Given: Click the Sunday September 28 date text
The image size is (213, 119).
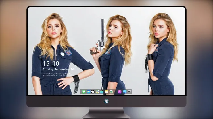Looking at the screenshot, I should (59, 69).
